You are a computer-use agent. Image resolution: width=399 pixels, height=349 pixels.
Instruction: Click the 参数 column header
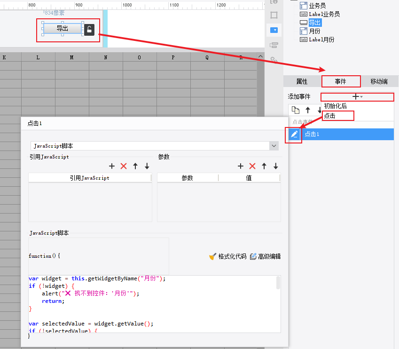point(188,178)
